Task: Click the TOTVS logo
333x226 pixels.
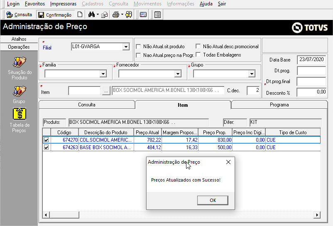Action: coord(310,27)
